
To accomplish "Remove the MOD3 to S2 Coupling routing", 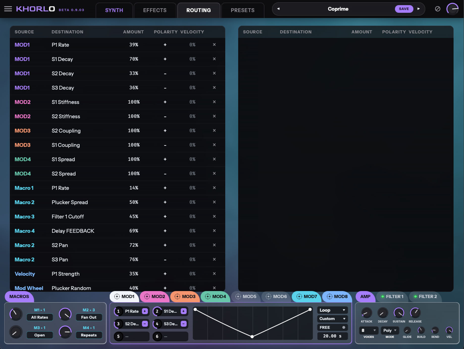I will point(214,131).
